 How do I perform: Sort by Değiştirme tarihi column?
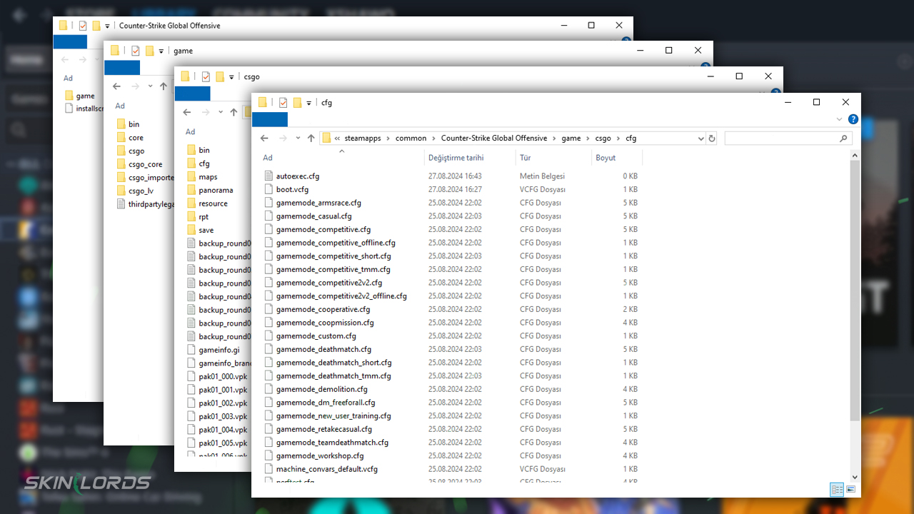coord(456,158)
